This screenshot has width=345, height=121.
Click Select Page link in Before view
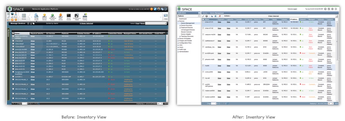137,23
